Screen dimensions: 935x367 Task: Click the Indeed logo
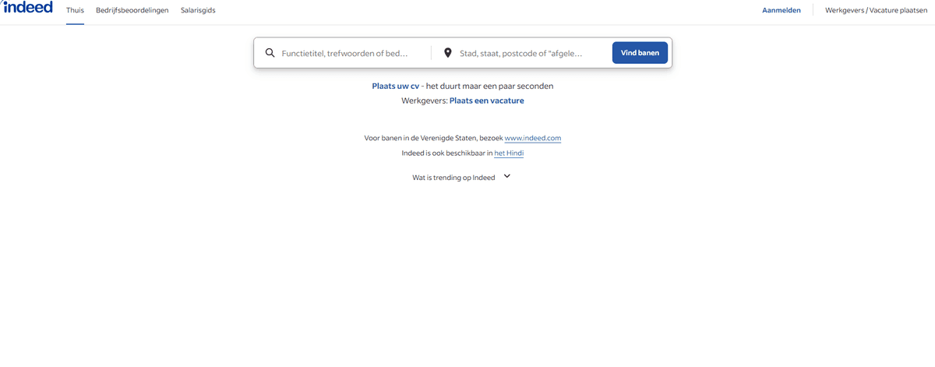pos(27,8)
